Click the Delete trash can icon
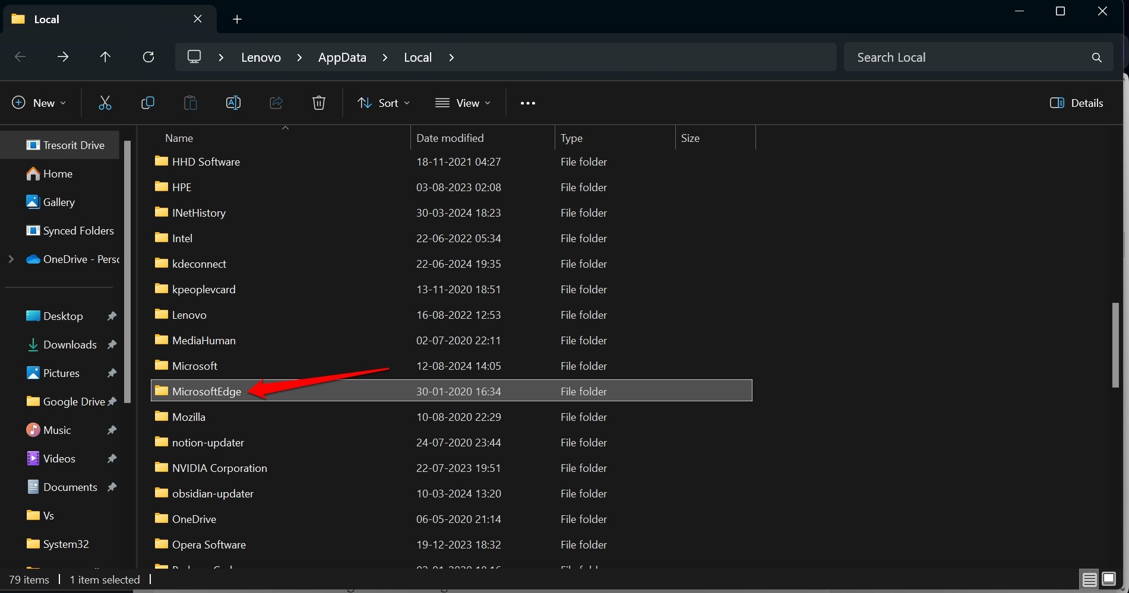 (319, 103)
